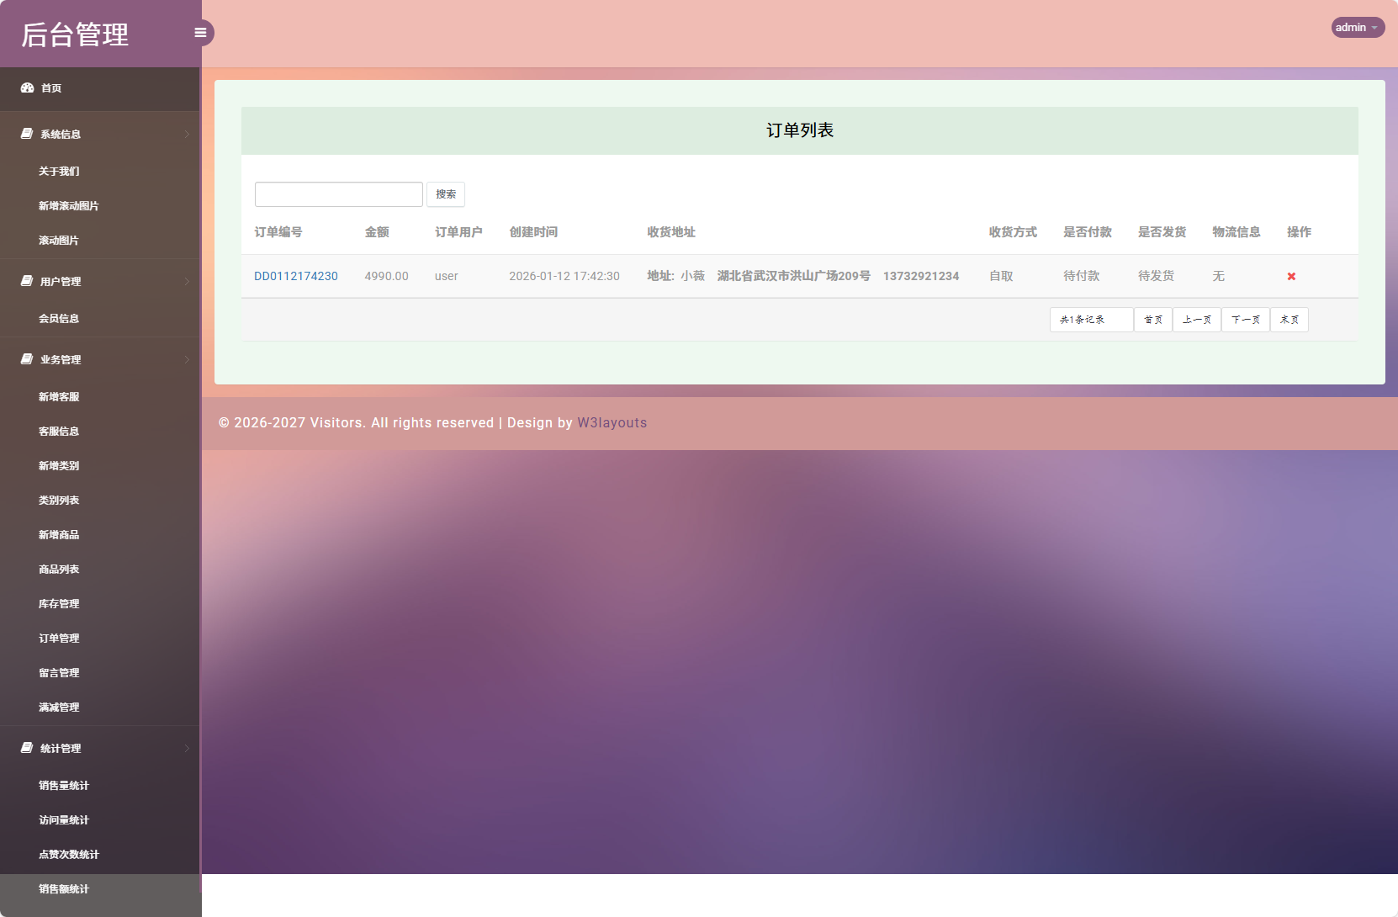The image size is (1398, 917).
Task: Click 下一页 next page button
Action: click(1246, 320)
